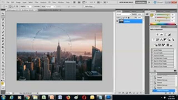Open the Layer menu

click(x=24, y=2)
